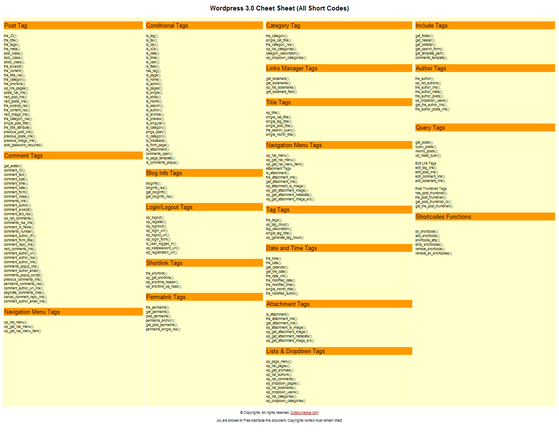Select the Permalink Tags header
559x447 pixels.
204,297
